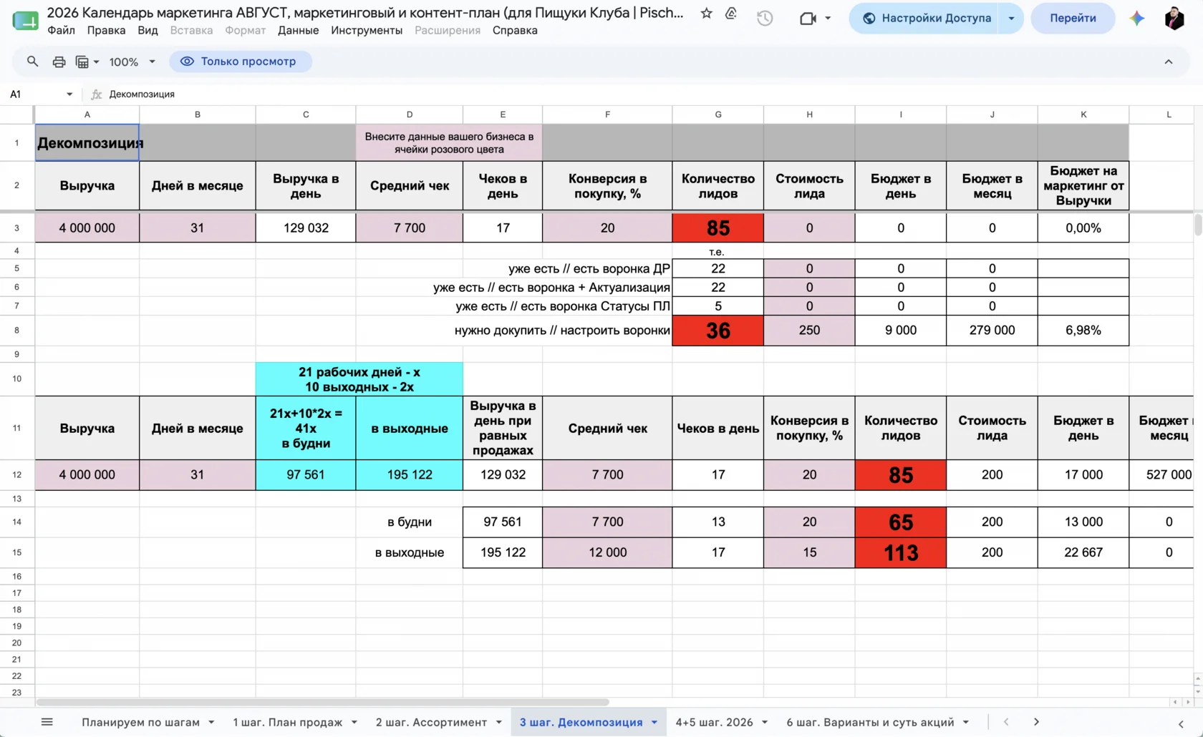
Task: Select the pink cell 12 000
Action: (x=607, y=553)
